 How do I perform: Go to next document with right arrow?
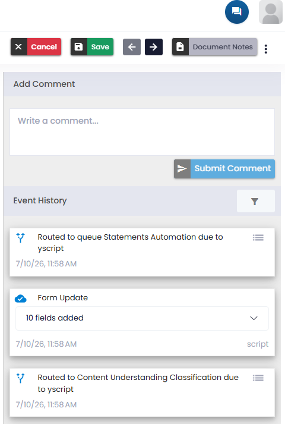coord(154,47)
